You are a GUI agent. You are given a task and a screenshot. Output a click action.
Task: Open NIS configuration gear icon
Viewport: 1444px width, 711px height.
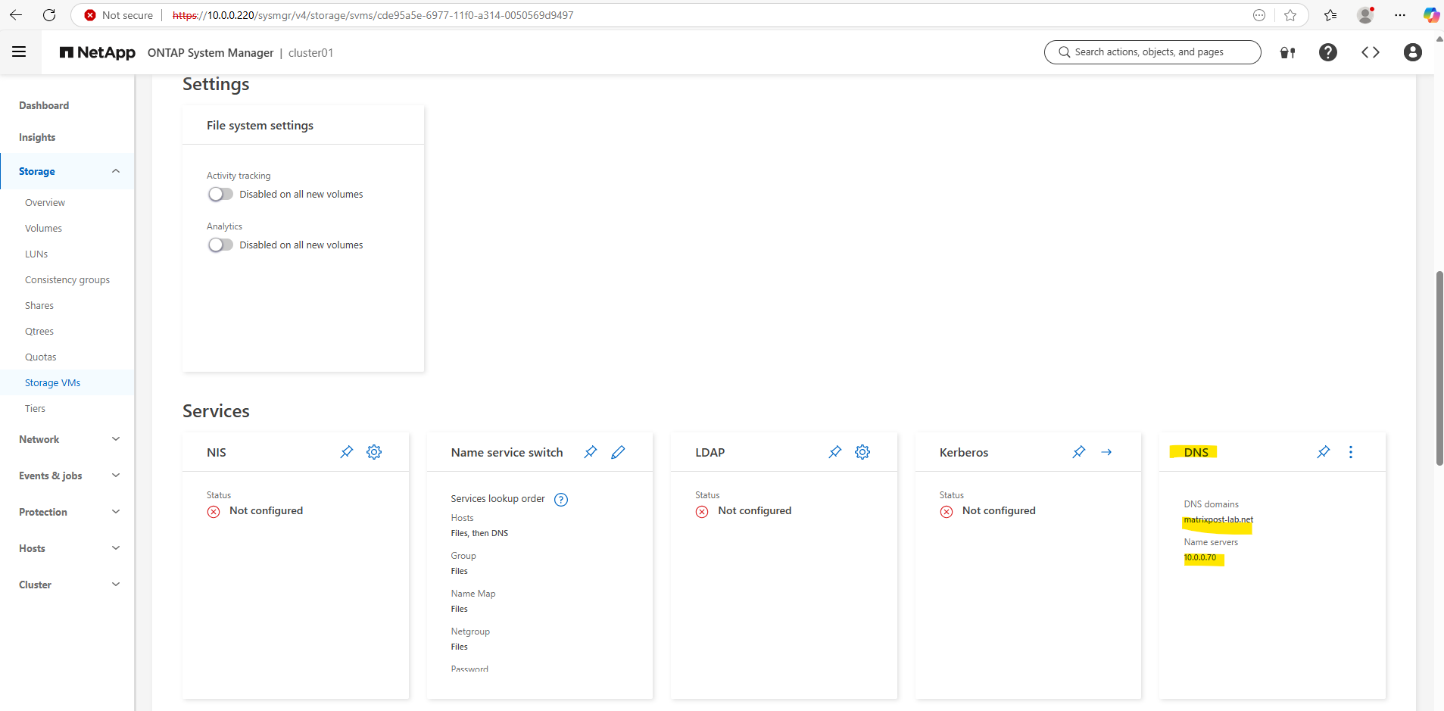coord(374,452)
